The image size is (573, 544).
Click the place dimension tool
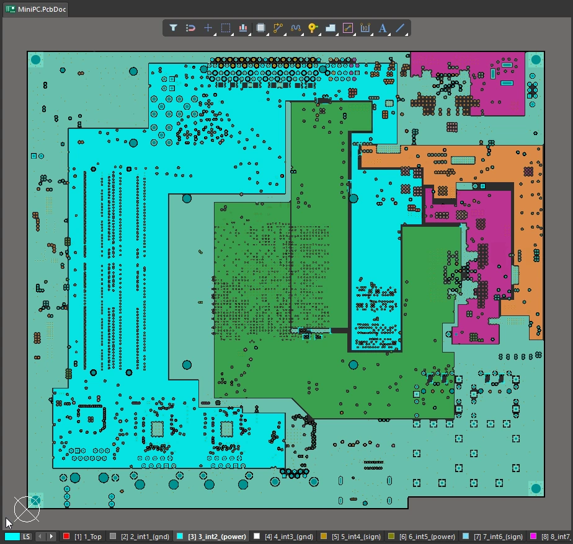(x=365, y=28)
